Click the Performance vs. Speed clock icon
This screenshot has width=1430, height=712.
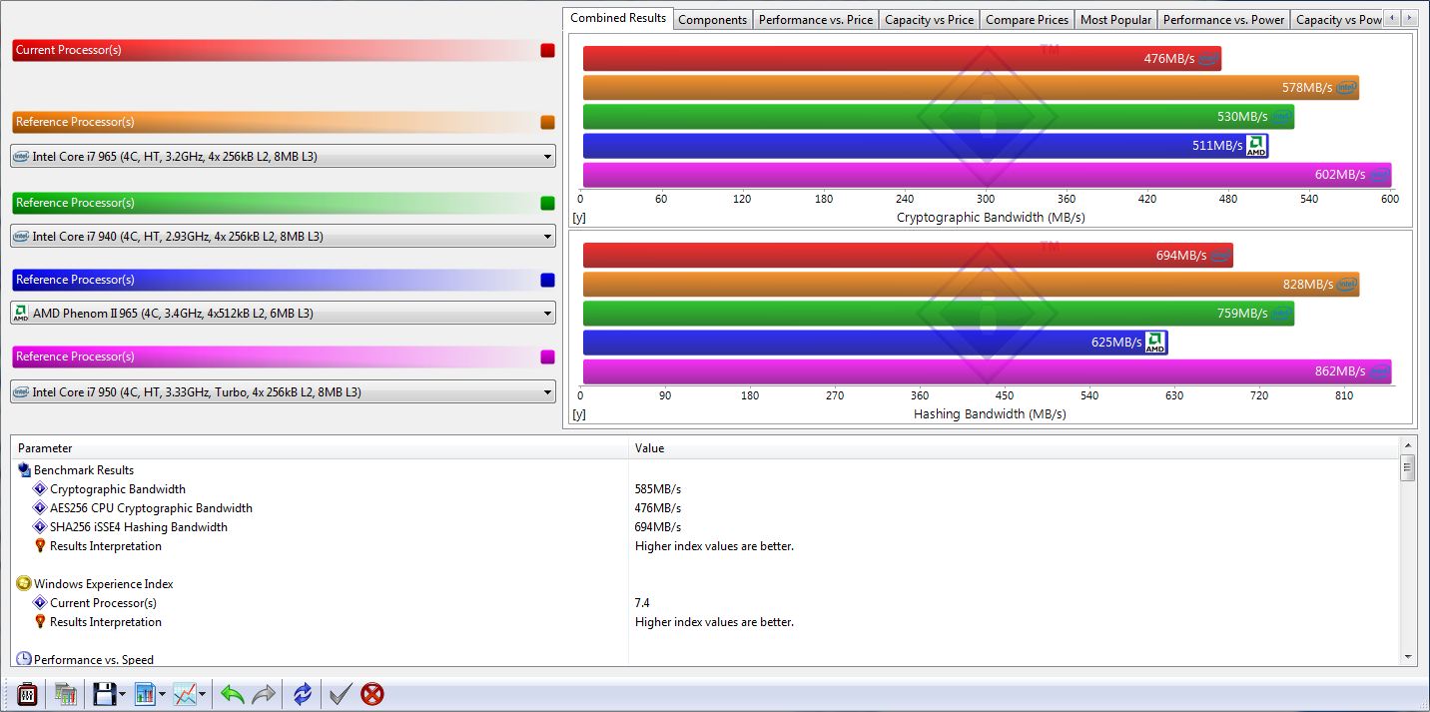tap(24, 659)
